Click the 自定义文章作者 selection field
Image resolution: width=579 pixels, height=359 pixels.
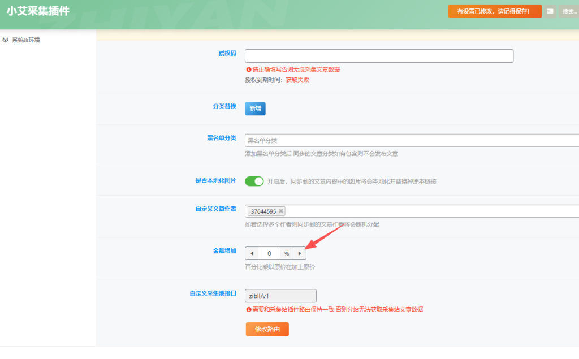tap(412, 211)
